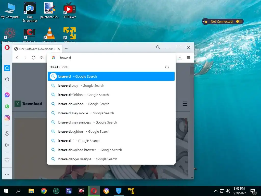The width and height of the screenshot is (261, 196).
Task: Open Speed Dial start page grid icon
Action: [x=42, y=58]
